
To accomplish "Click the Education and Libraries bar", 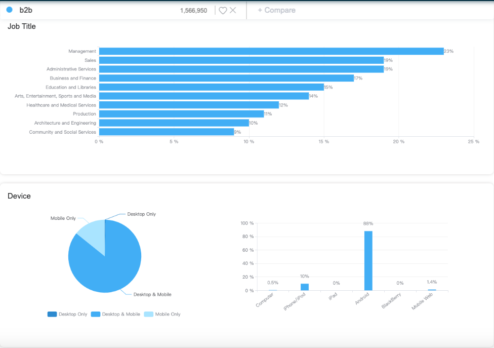I will pos(212,87).
